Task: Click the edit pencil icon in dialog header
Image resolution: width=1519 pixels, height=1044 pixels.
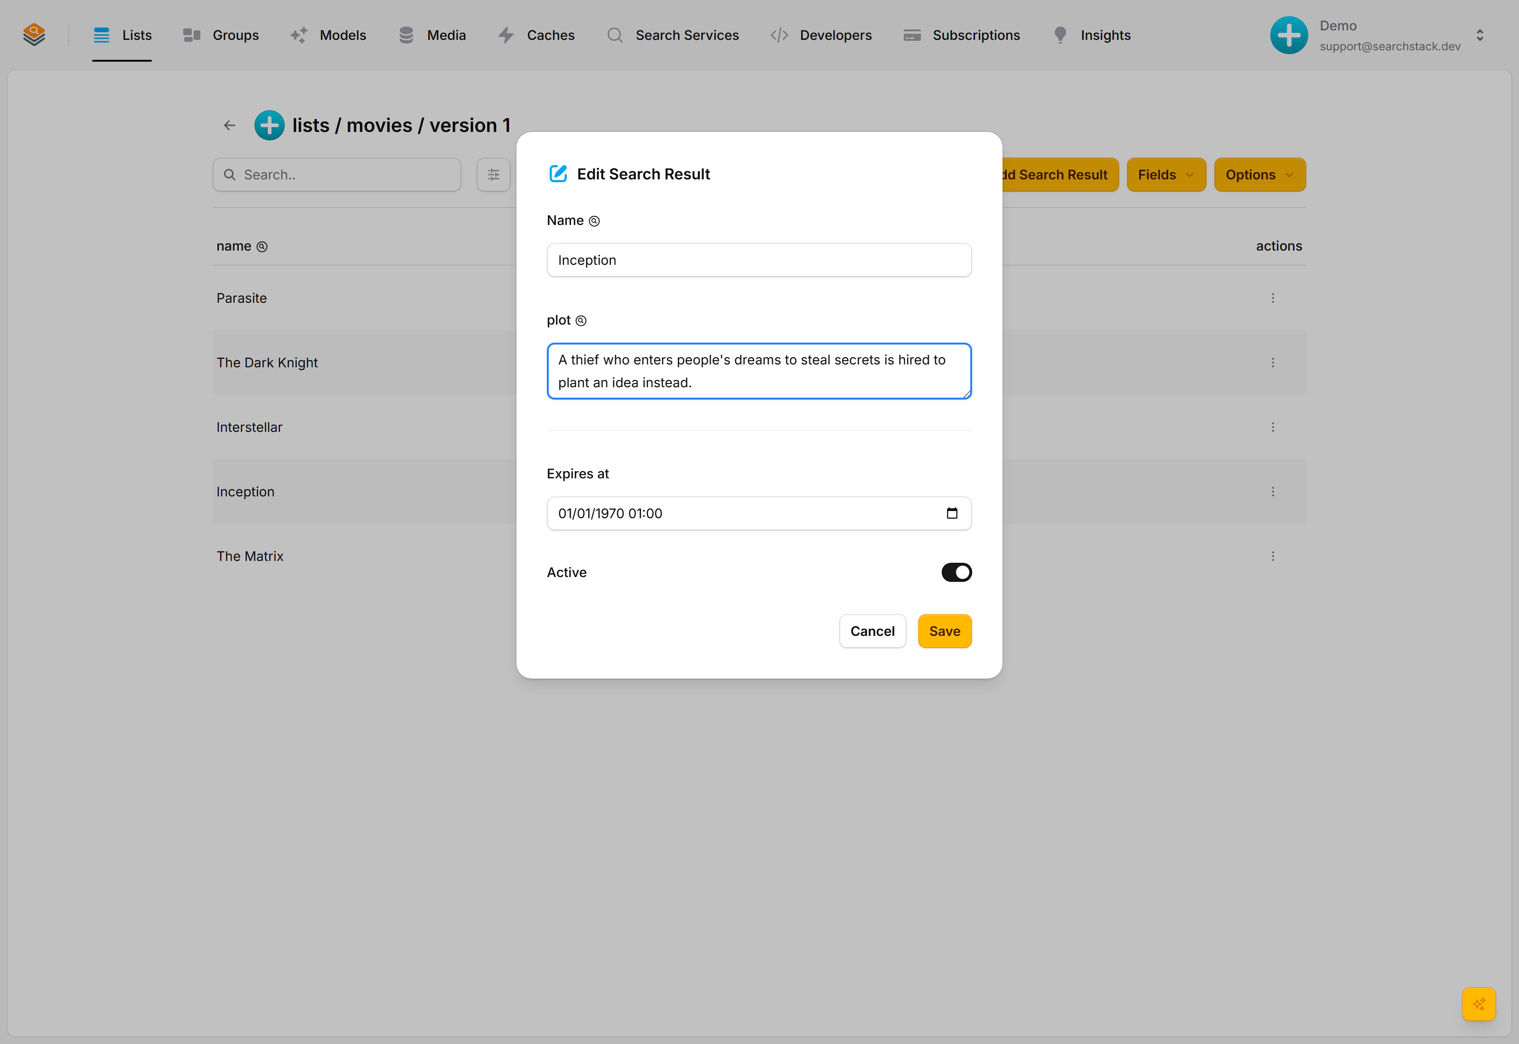Action: coord(558,174)
